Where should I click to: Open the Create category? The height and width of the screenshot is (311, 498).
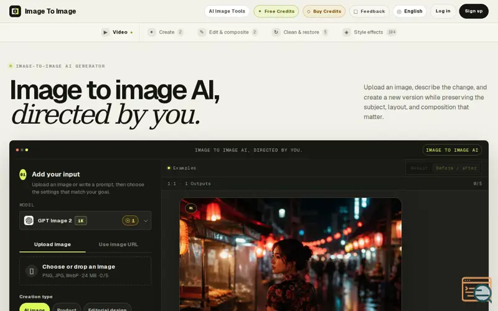166,32
